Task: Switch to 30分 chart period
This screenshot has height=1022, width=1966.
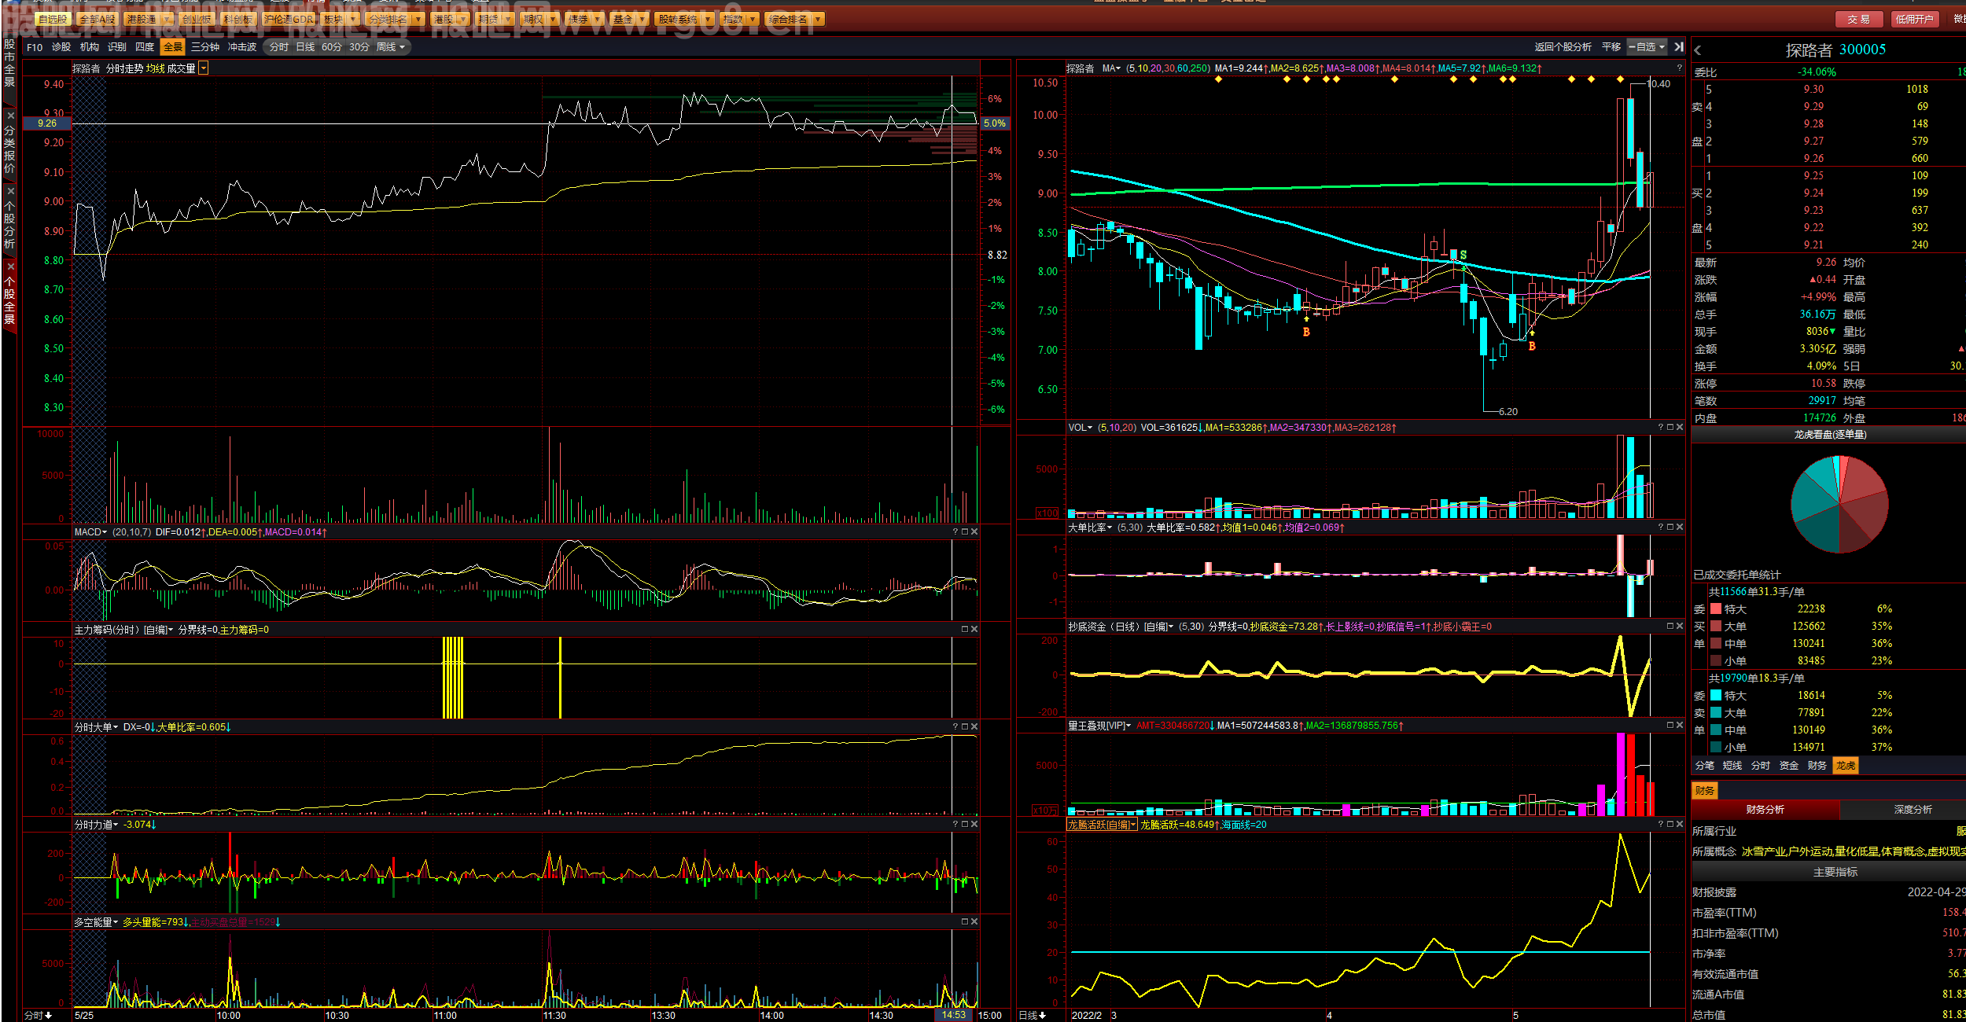Action: point(359,47)
